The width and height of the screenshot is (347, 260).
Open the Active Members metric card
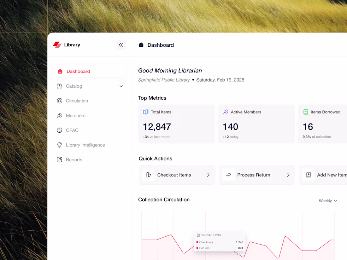coord(256,124)
